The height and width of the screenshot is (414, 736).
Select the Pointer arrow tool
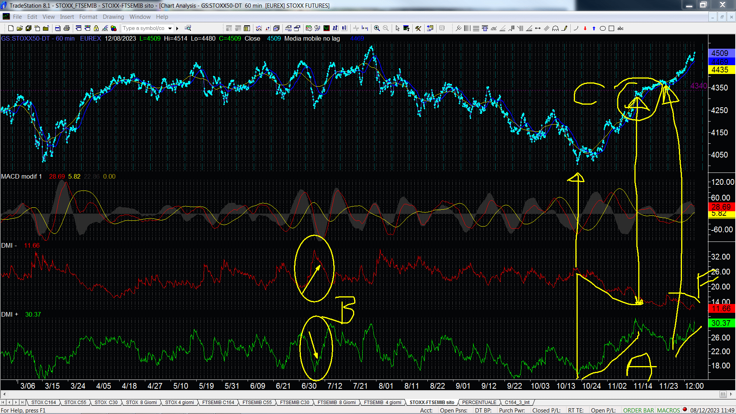coord(397,28)
